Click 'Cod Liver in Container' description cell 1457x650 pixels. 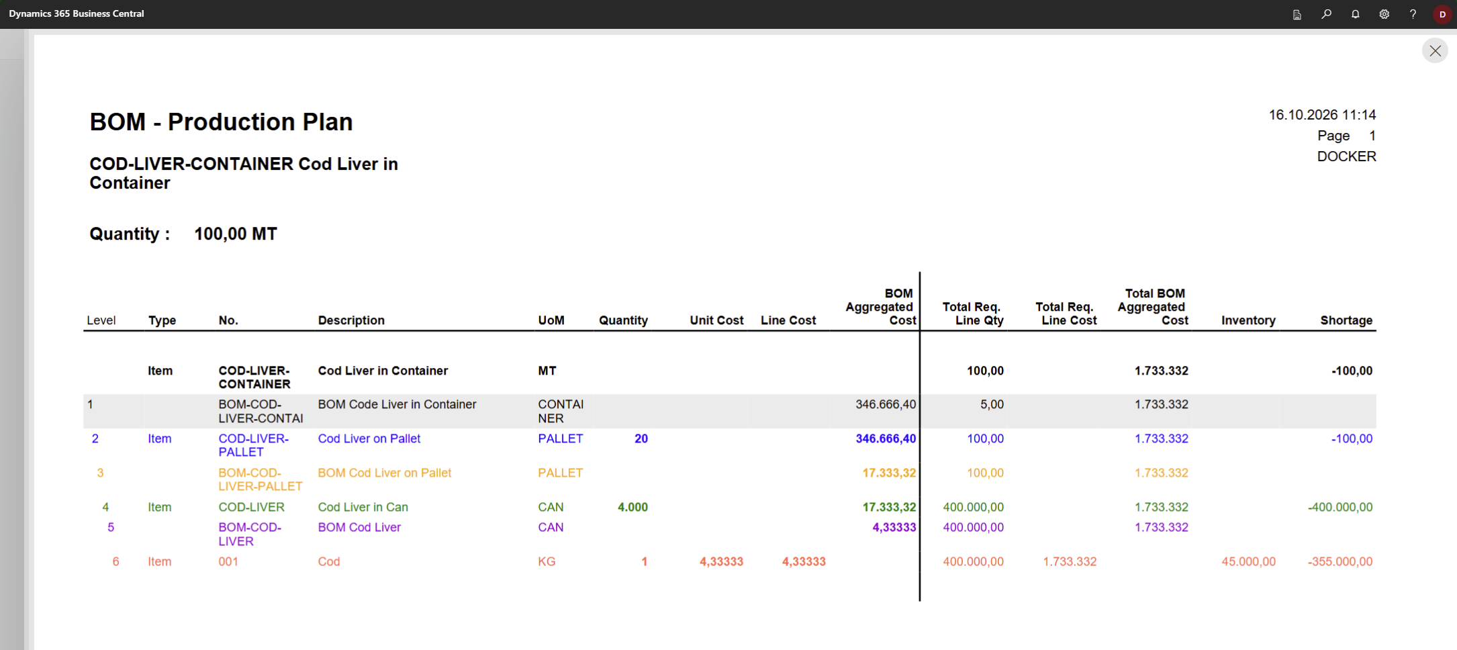tap(383, 371)
